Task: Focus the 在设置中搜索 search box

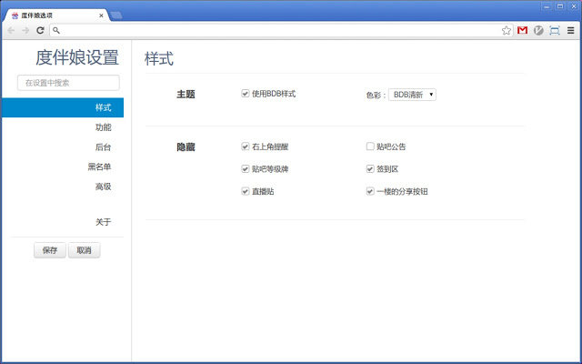Action: 68,83
